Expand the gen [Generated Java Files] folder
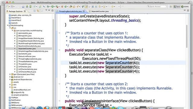The image size is (193, 109). [x=10, y=74]
